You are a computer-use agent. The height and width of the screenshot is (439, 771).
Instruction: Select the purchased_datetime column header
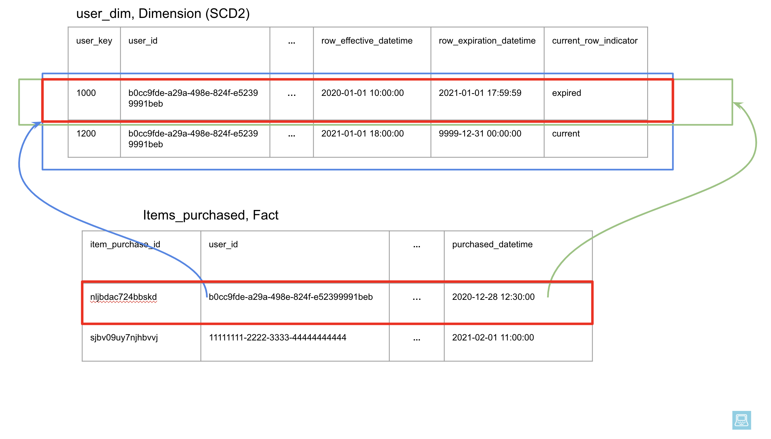[492, 244]
